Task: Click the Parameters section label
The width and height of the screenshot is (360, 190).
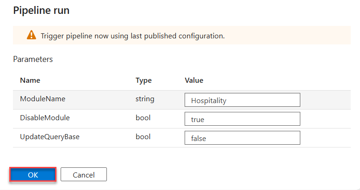Action: pos(33,59)
